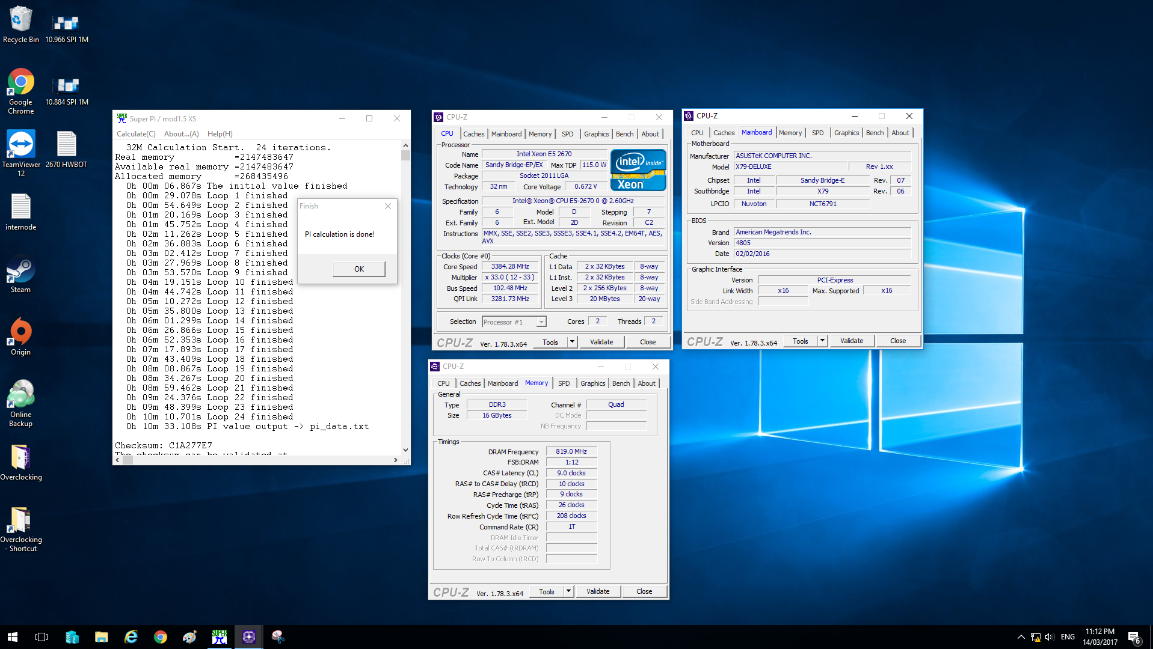The width and height of the screenshot is (1153, 649).
Task: Open Overclocking - Shortcut desktop icon
Action: pos(20,529)
